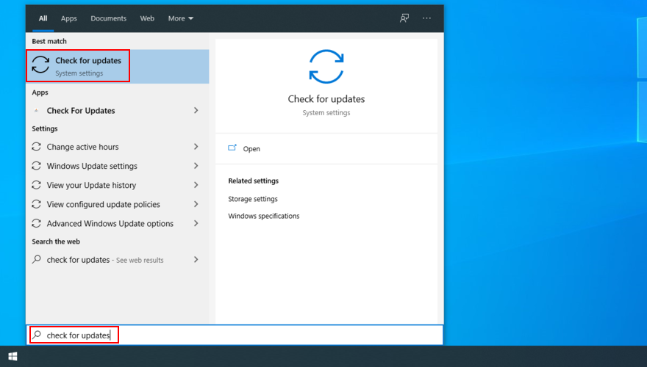Select the Web search tab
This screenshot has height=367, width=647.
pyautogui.click(x=147, y=18)
